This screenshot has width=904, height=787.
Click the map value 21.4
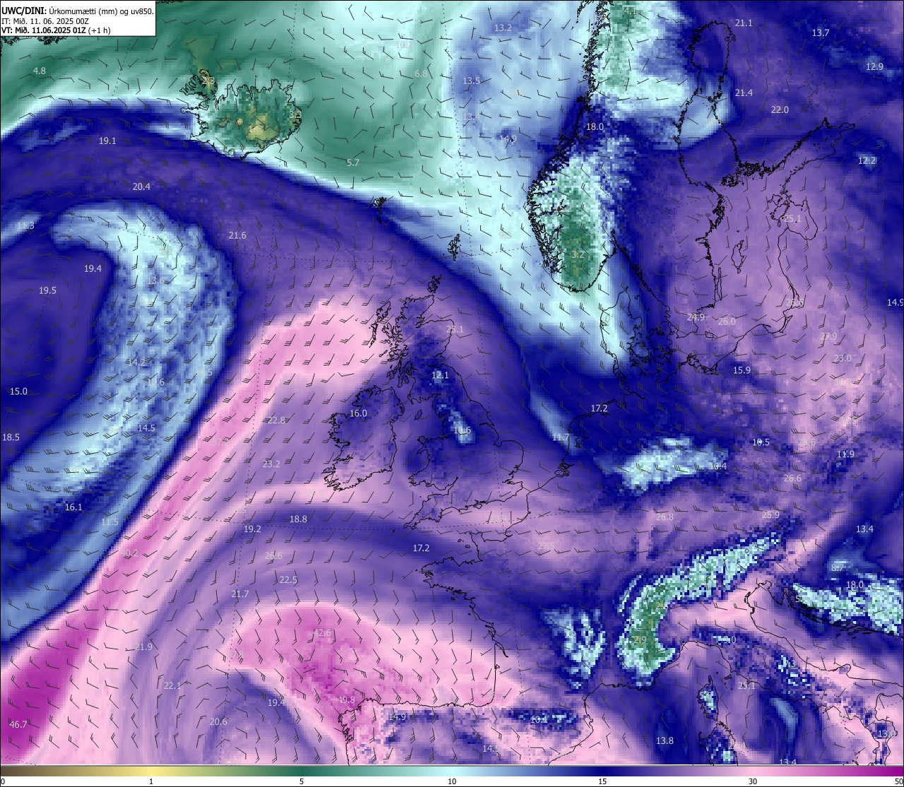point(744,93)
